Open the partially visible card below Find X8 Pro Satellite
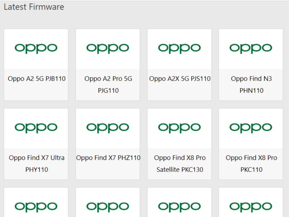The height and width of the screenshot is (217, 289). pyautogui.click(x=180, y=206)
